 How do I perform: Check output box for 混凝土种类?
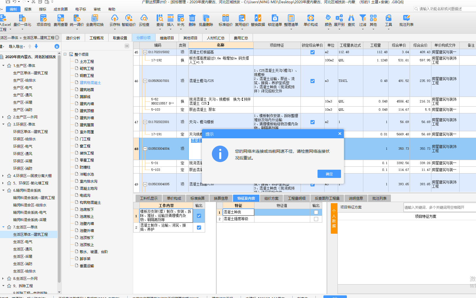click(316, 212)
